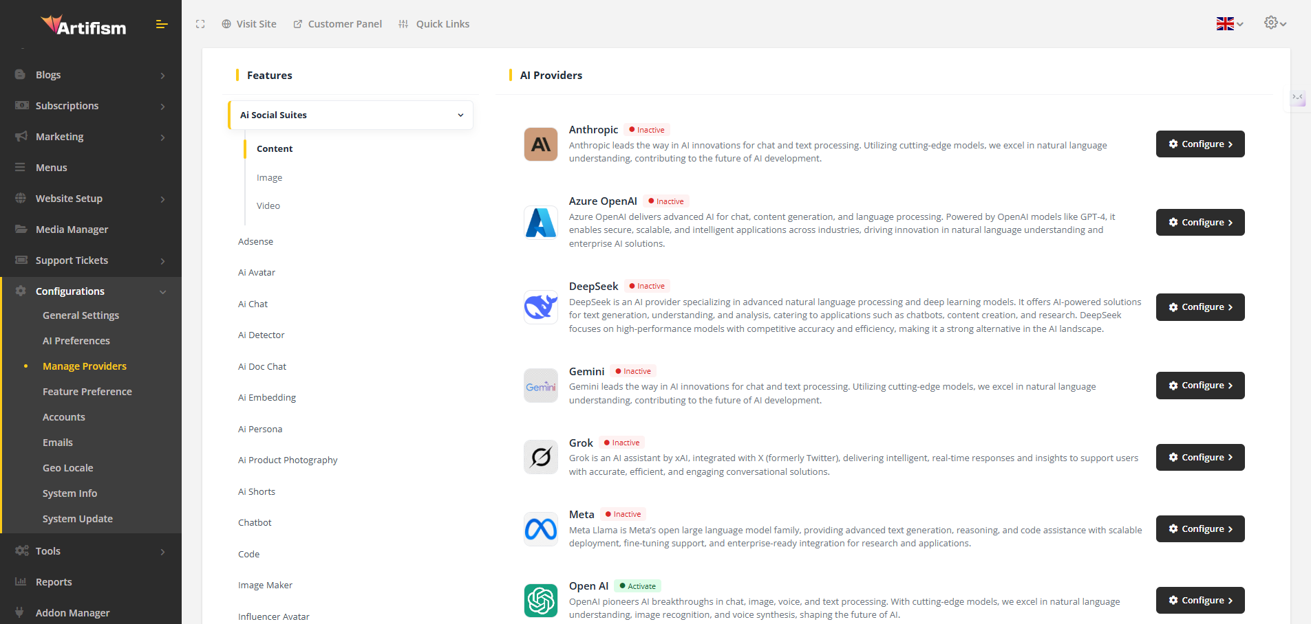Viewport: 1311px width, 624px height.
Task: Open the Visit Site link
Action: point(249,24)
